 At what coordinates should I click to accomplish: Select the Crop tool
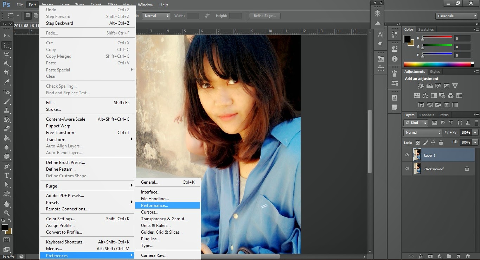click(x=7, y=73)
